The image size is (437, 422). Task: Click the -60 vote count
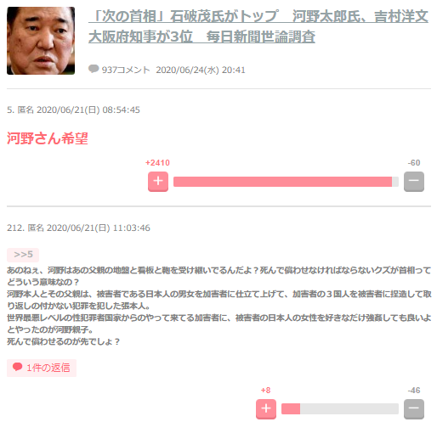(414, 163)
